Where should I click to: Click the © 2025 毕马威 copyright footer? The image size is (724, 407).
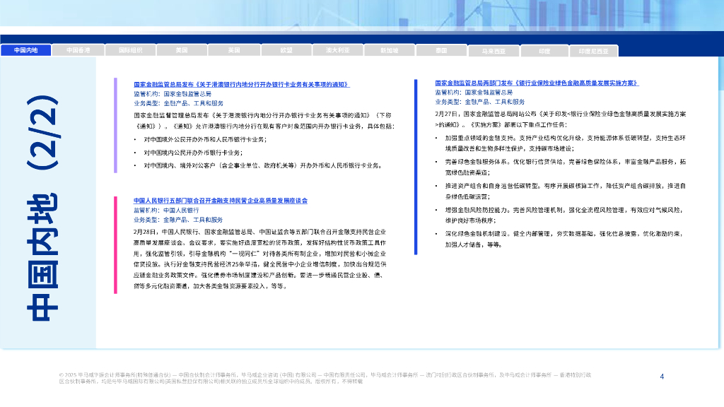click(x=325, y=378)
